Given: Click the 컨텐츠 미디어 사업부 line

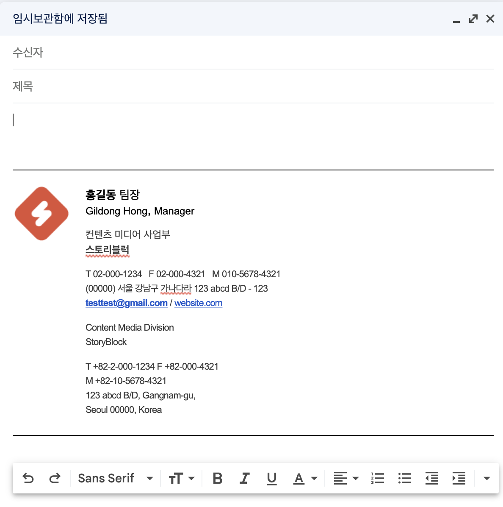Looking at the screenshot, I should coord(127,234).
